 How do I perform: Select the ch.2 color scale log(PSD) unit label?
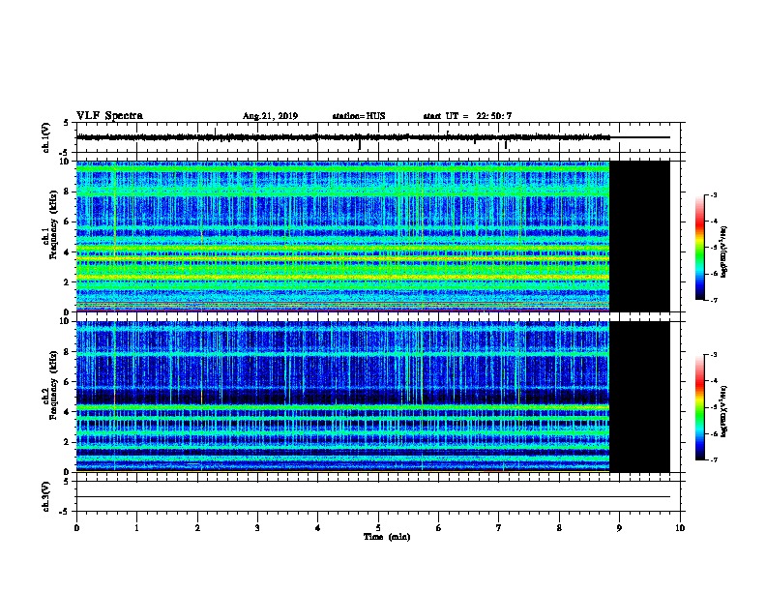point(723,412)
